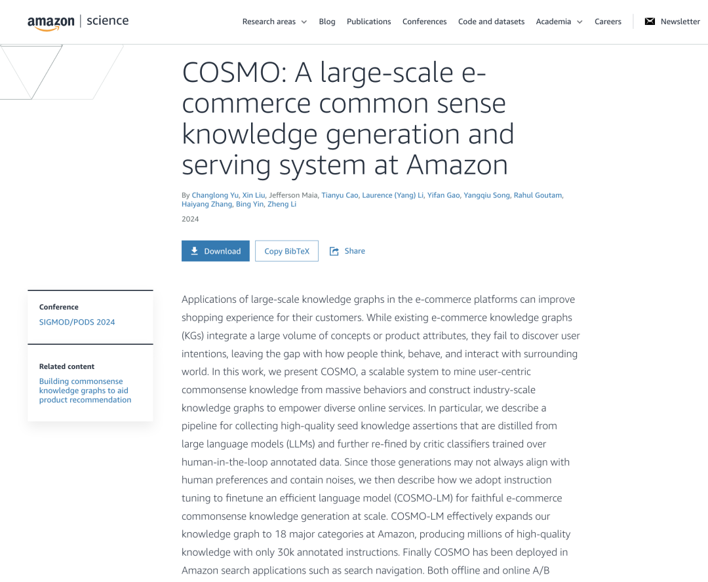The width and height of the screenshot is (708, 582).
Task: Click the 'science' wordmark in the header
Action: 107,20
